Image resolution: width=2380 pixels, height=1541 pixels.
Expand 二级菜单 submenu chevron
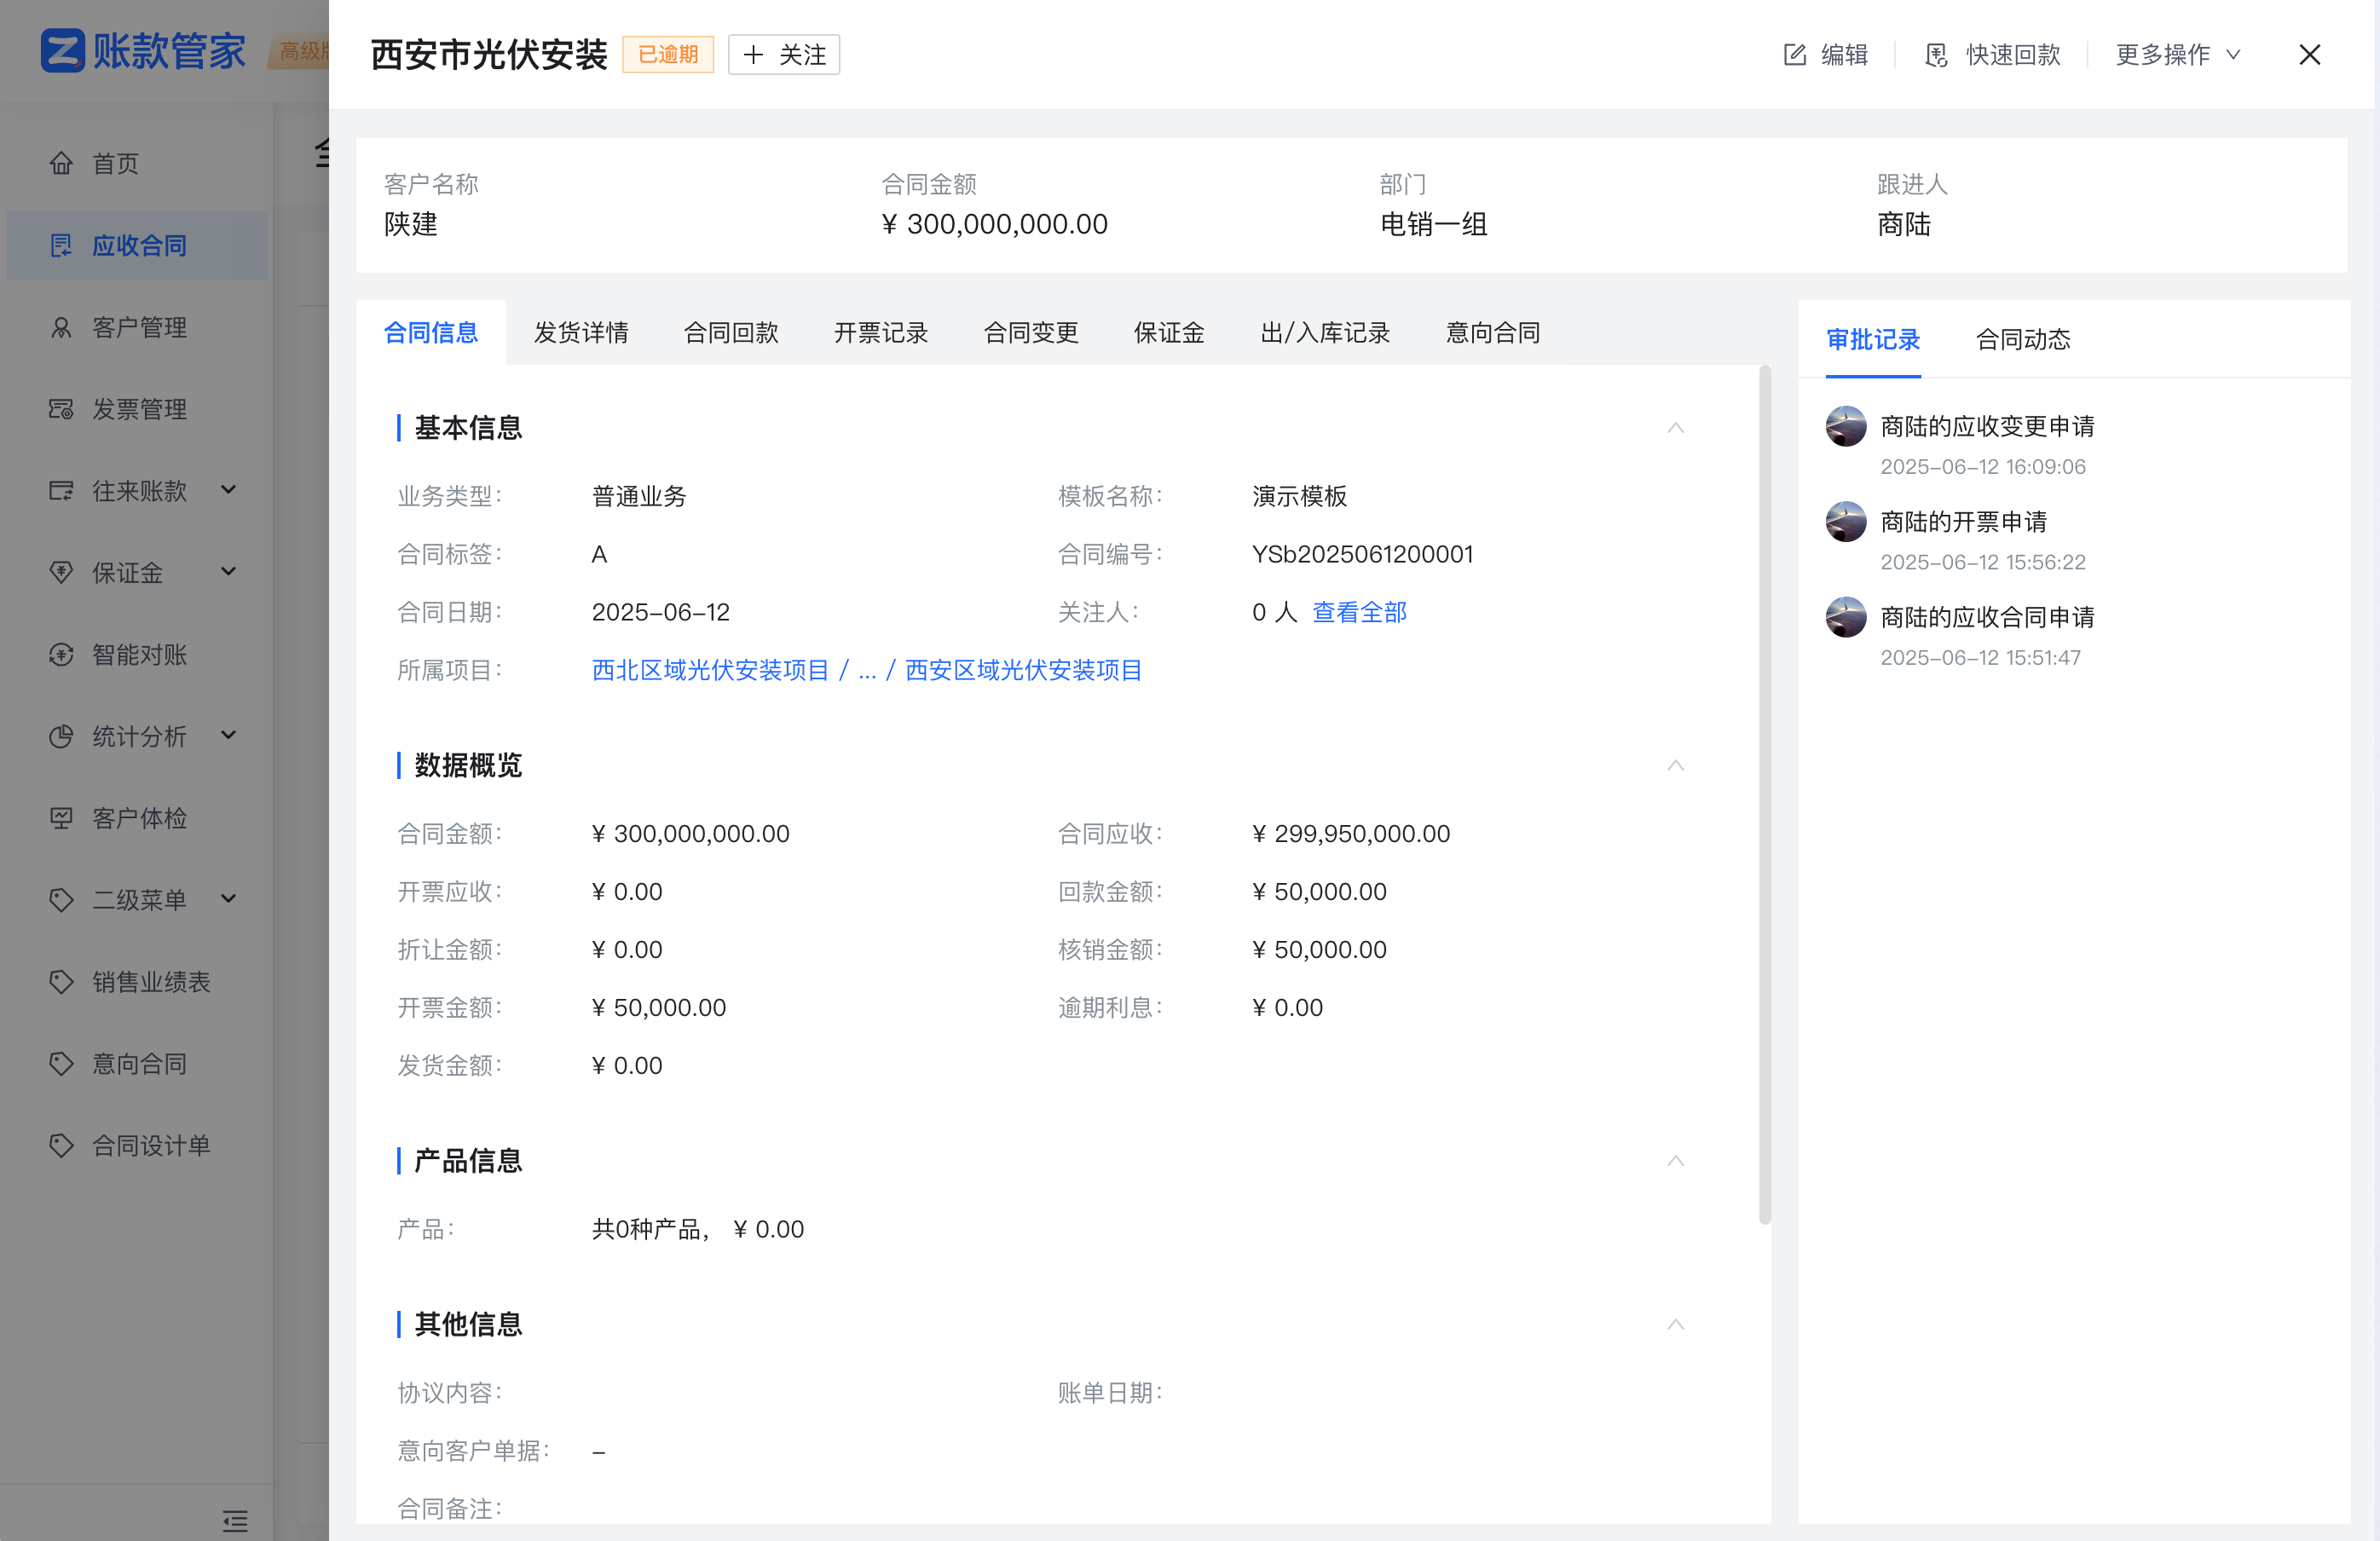(229, 898)
